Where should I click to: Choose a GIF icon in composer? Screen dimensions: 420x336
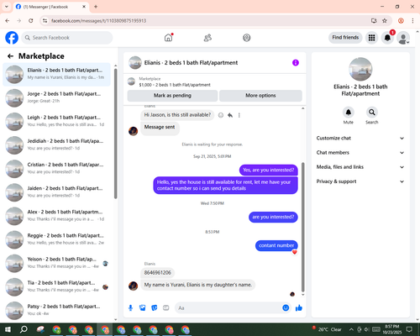pos(166,308)
